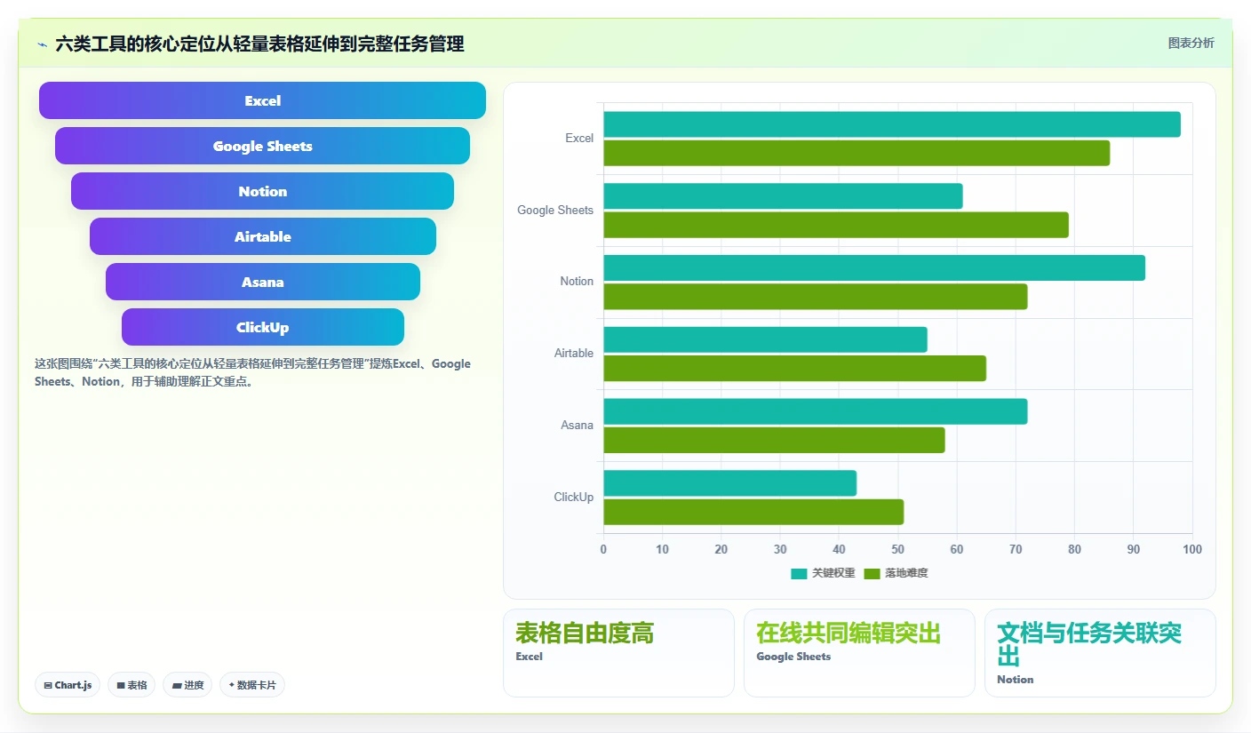Click the Airtable y-axis label
Image resolution: width=1251 pixels, height=733 pixels.
[574, 354]
